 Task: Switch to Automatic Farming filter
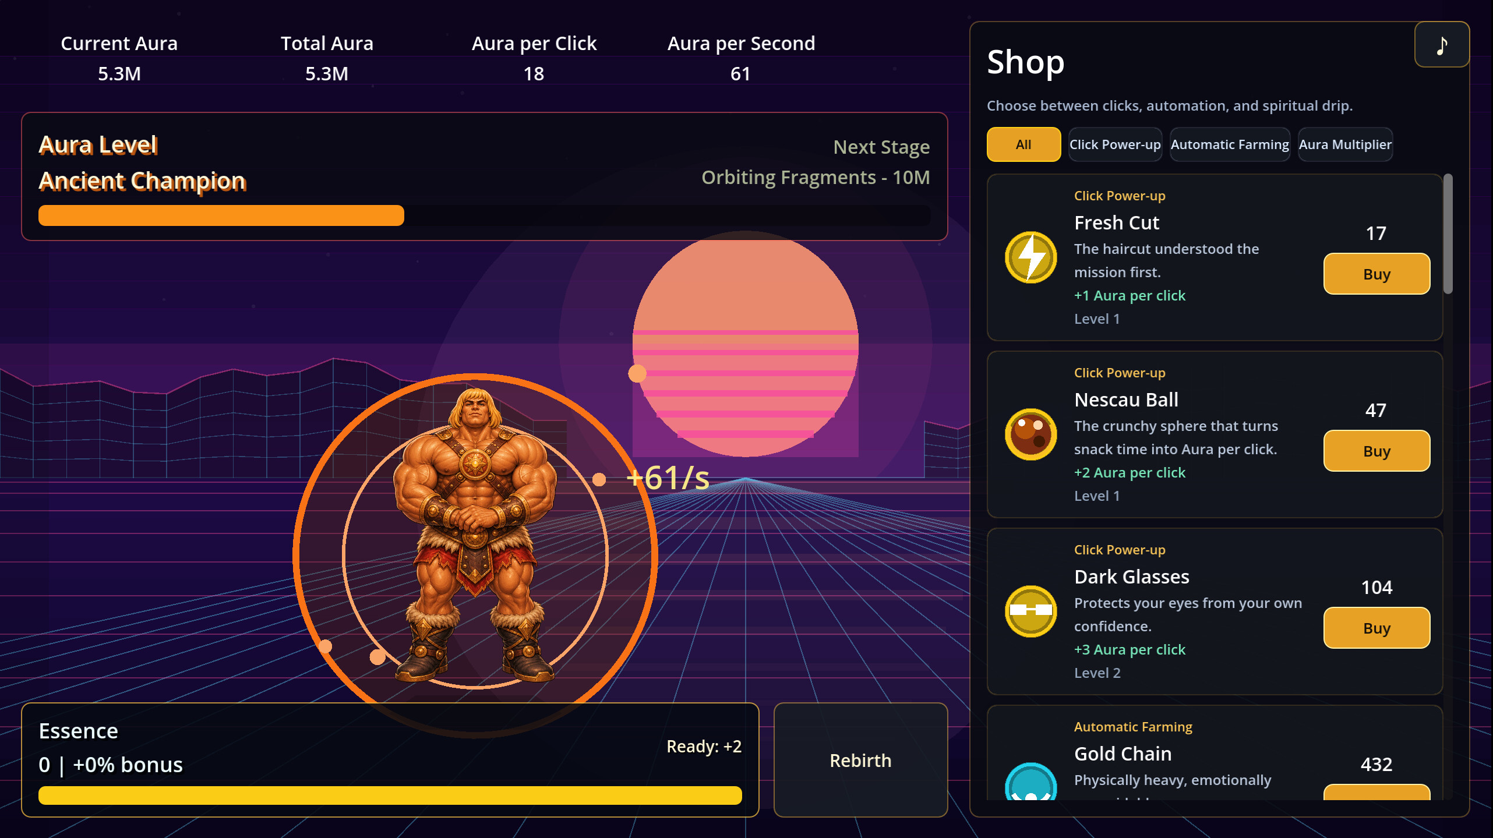click(1230, 144)
